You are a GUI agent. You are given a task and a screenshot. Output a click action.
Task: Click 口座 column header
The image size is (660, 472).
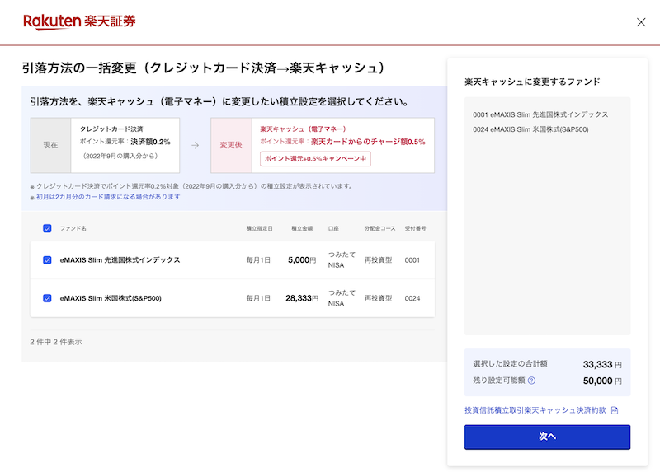click(333, 228)
